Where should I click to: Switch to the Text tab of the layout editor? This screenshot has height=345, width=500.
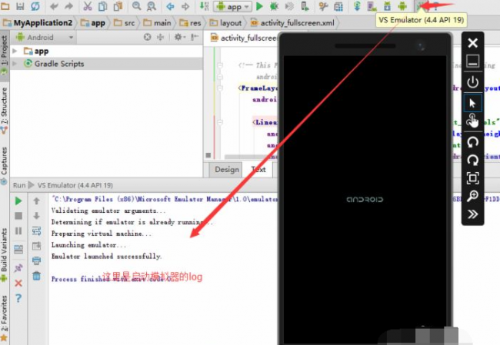258,170
